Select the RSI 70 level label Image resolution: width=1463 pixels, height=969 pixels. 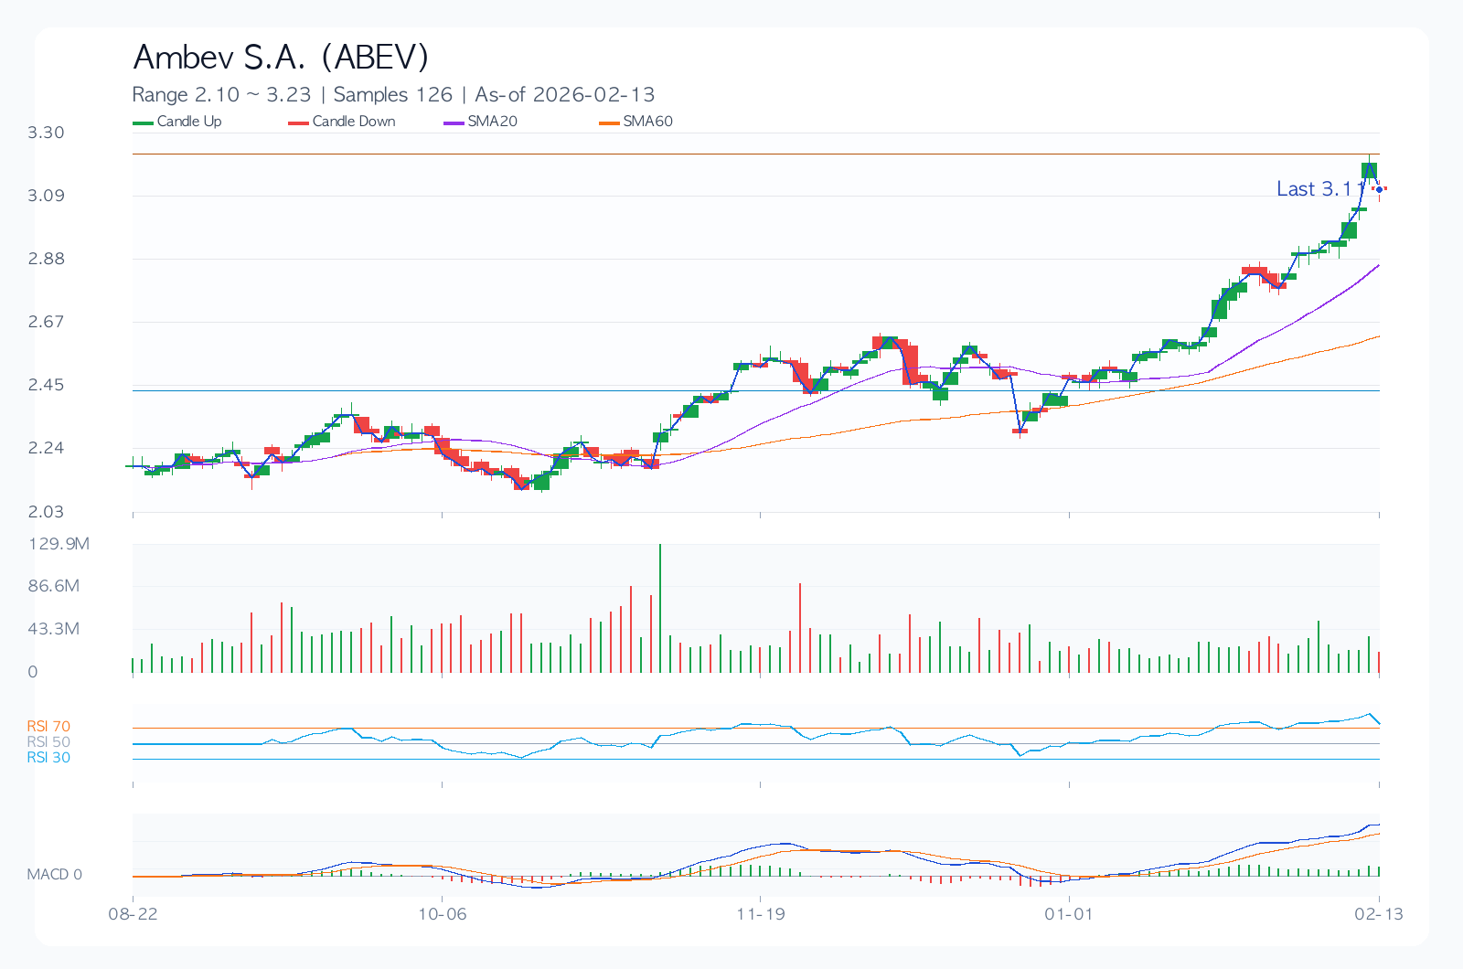tap(48, 727)
